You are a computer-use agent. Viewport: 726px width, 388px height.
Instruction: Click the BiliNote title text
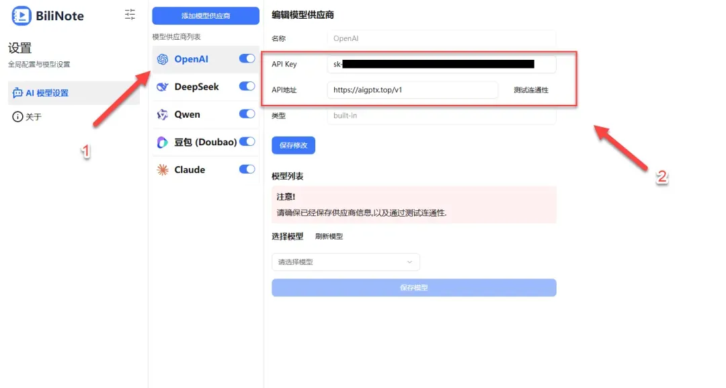point(60,15)
